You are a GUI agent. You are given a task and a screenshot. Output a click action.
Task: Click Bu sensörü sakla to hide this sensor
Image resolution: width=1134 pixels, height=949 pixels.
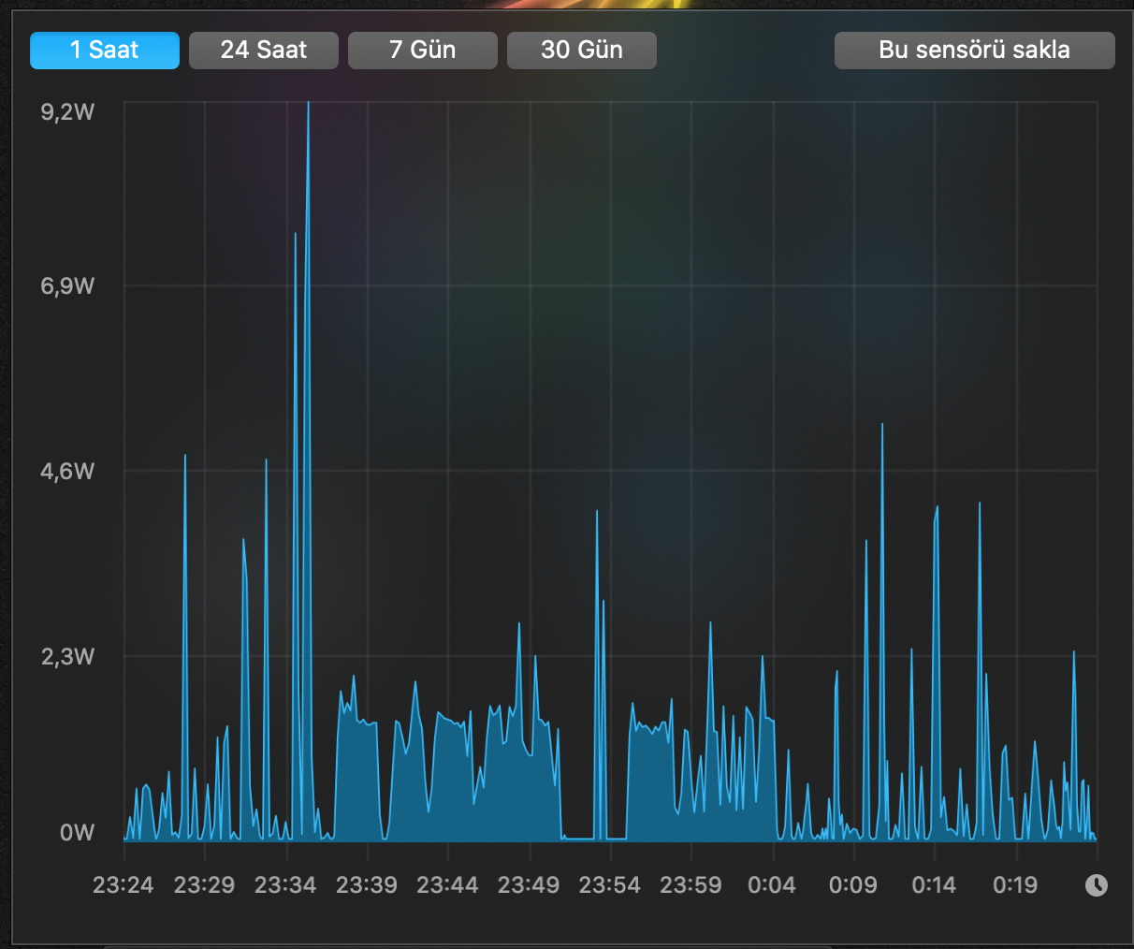(974, 50)
